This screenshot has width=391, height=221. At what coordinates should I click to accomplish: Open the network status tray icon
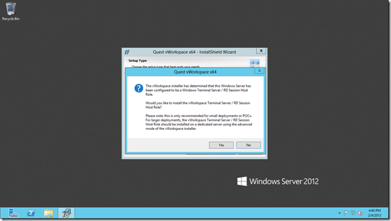pos(353,212)
